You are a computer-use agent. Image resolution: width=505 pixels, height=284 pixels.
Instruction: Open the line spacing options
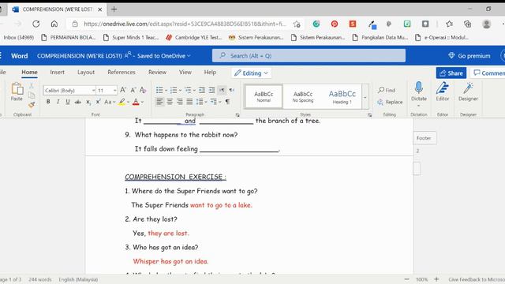(201, 102)
